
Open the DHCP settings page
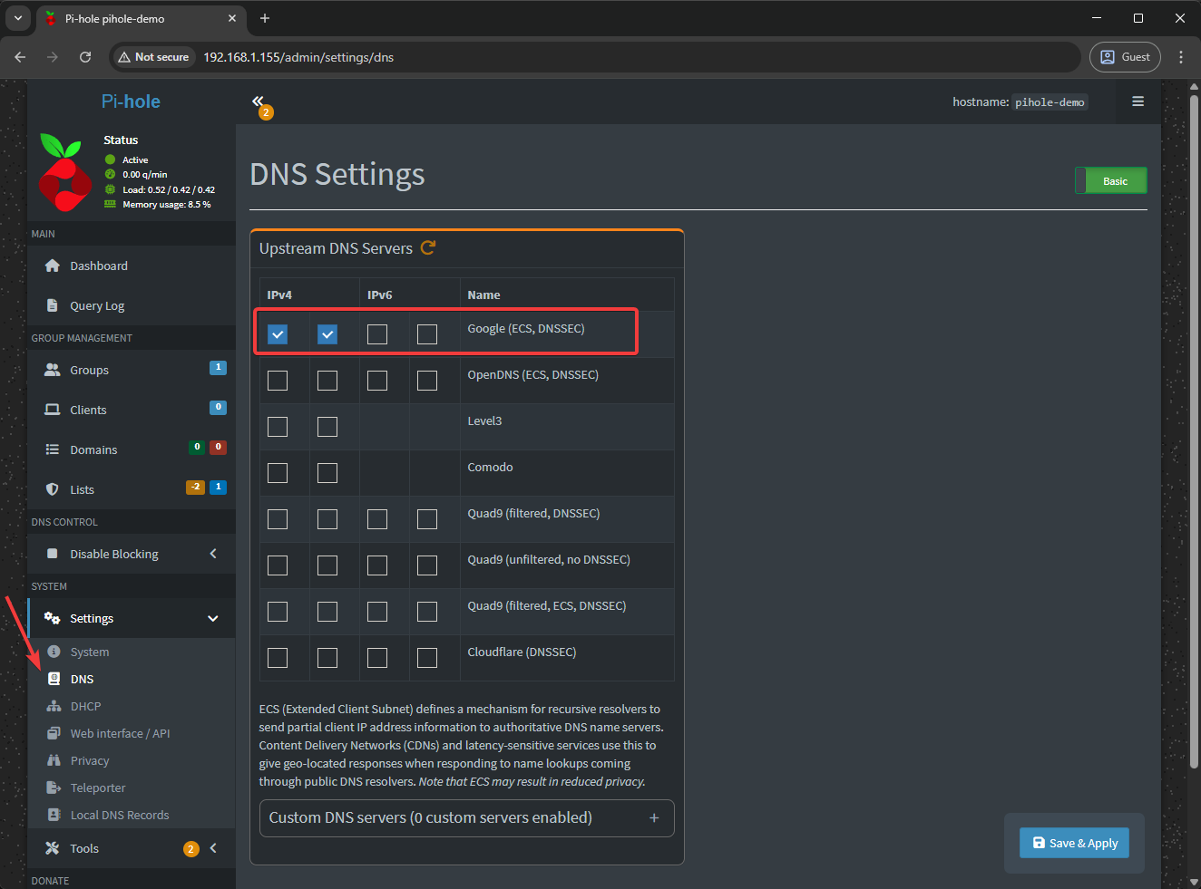click(85, 706)
